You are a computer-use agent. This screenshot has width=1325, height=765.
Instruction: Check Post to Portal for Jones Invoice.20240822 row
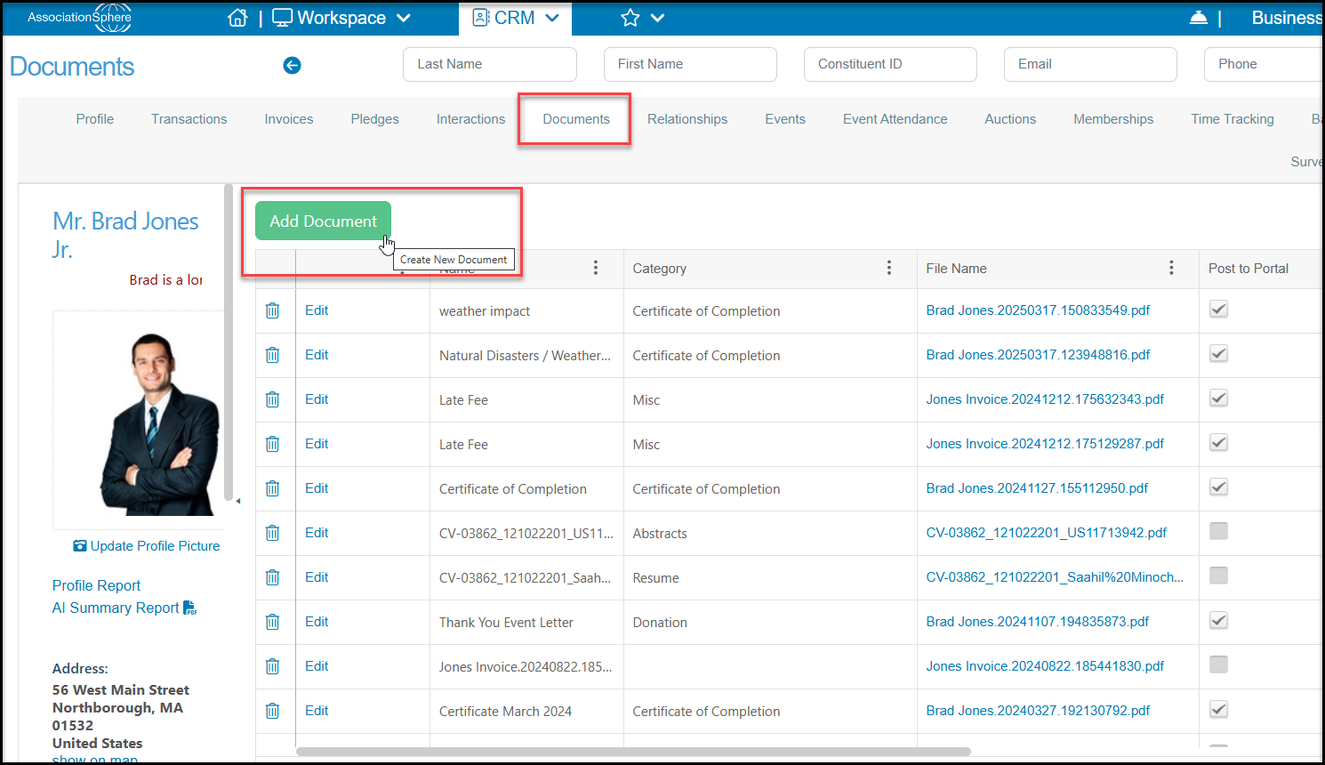click(x=1219, y=664)
